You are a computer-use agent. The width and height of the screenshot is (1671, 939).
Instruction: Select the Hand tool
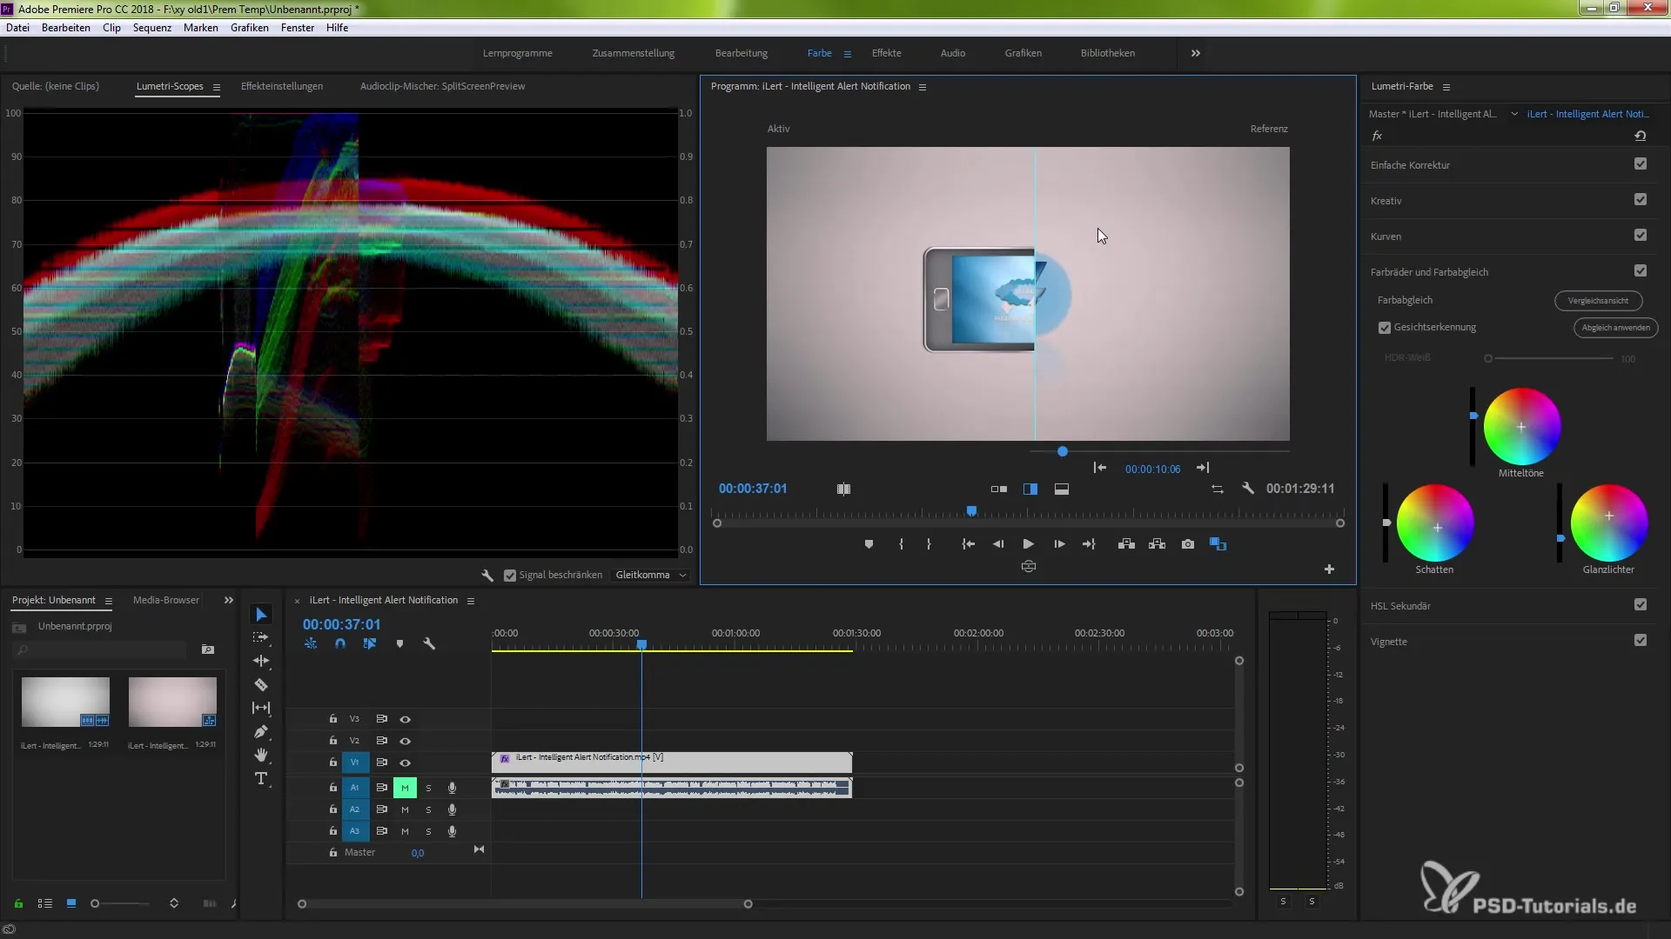pyautogui.click(x=260, y=755)
